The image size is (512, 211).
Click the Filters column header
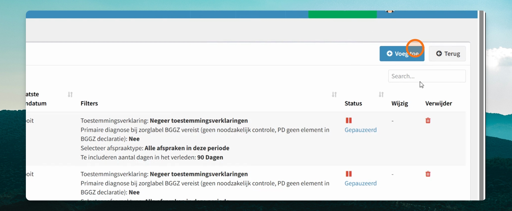[89, 103]
